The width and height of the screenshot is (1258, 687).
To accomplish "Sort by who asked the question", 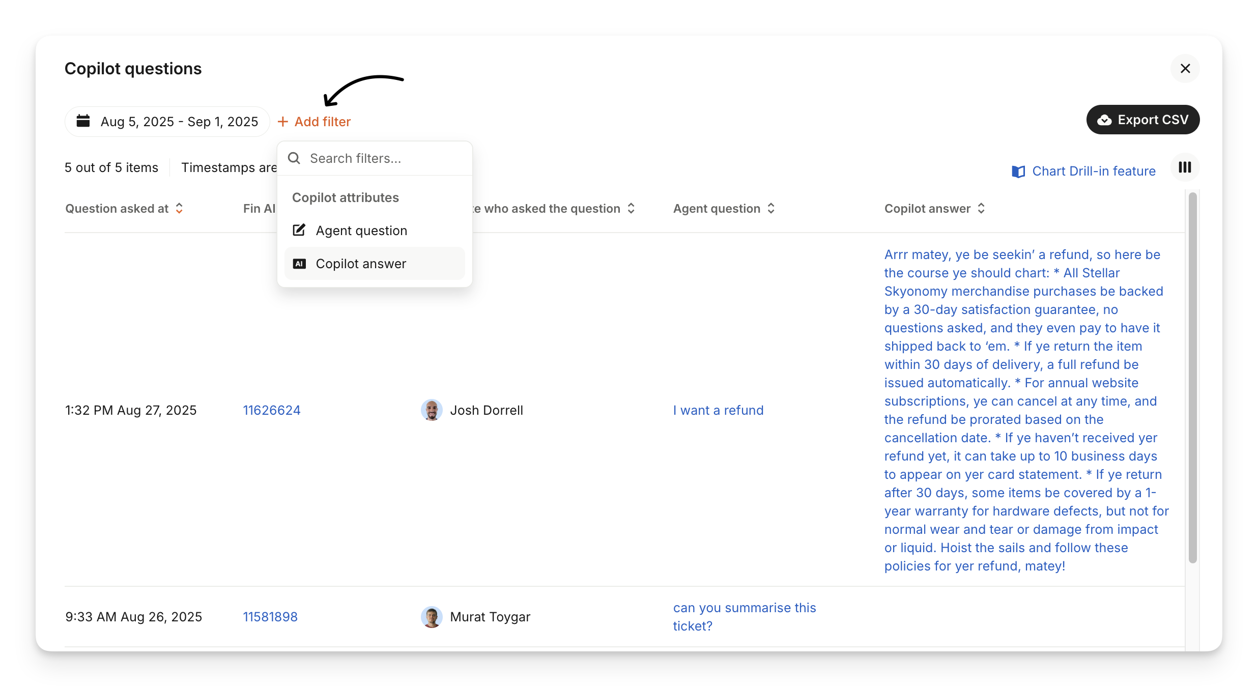I will tap(631, 209).
